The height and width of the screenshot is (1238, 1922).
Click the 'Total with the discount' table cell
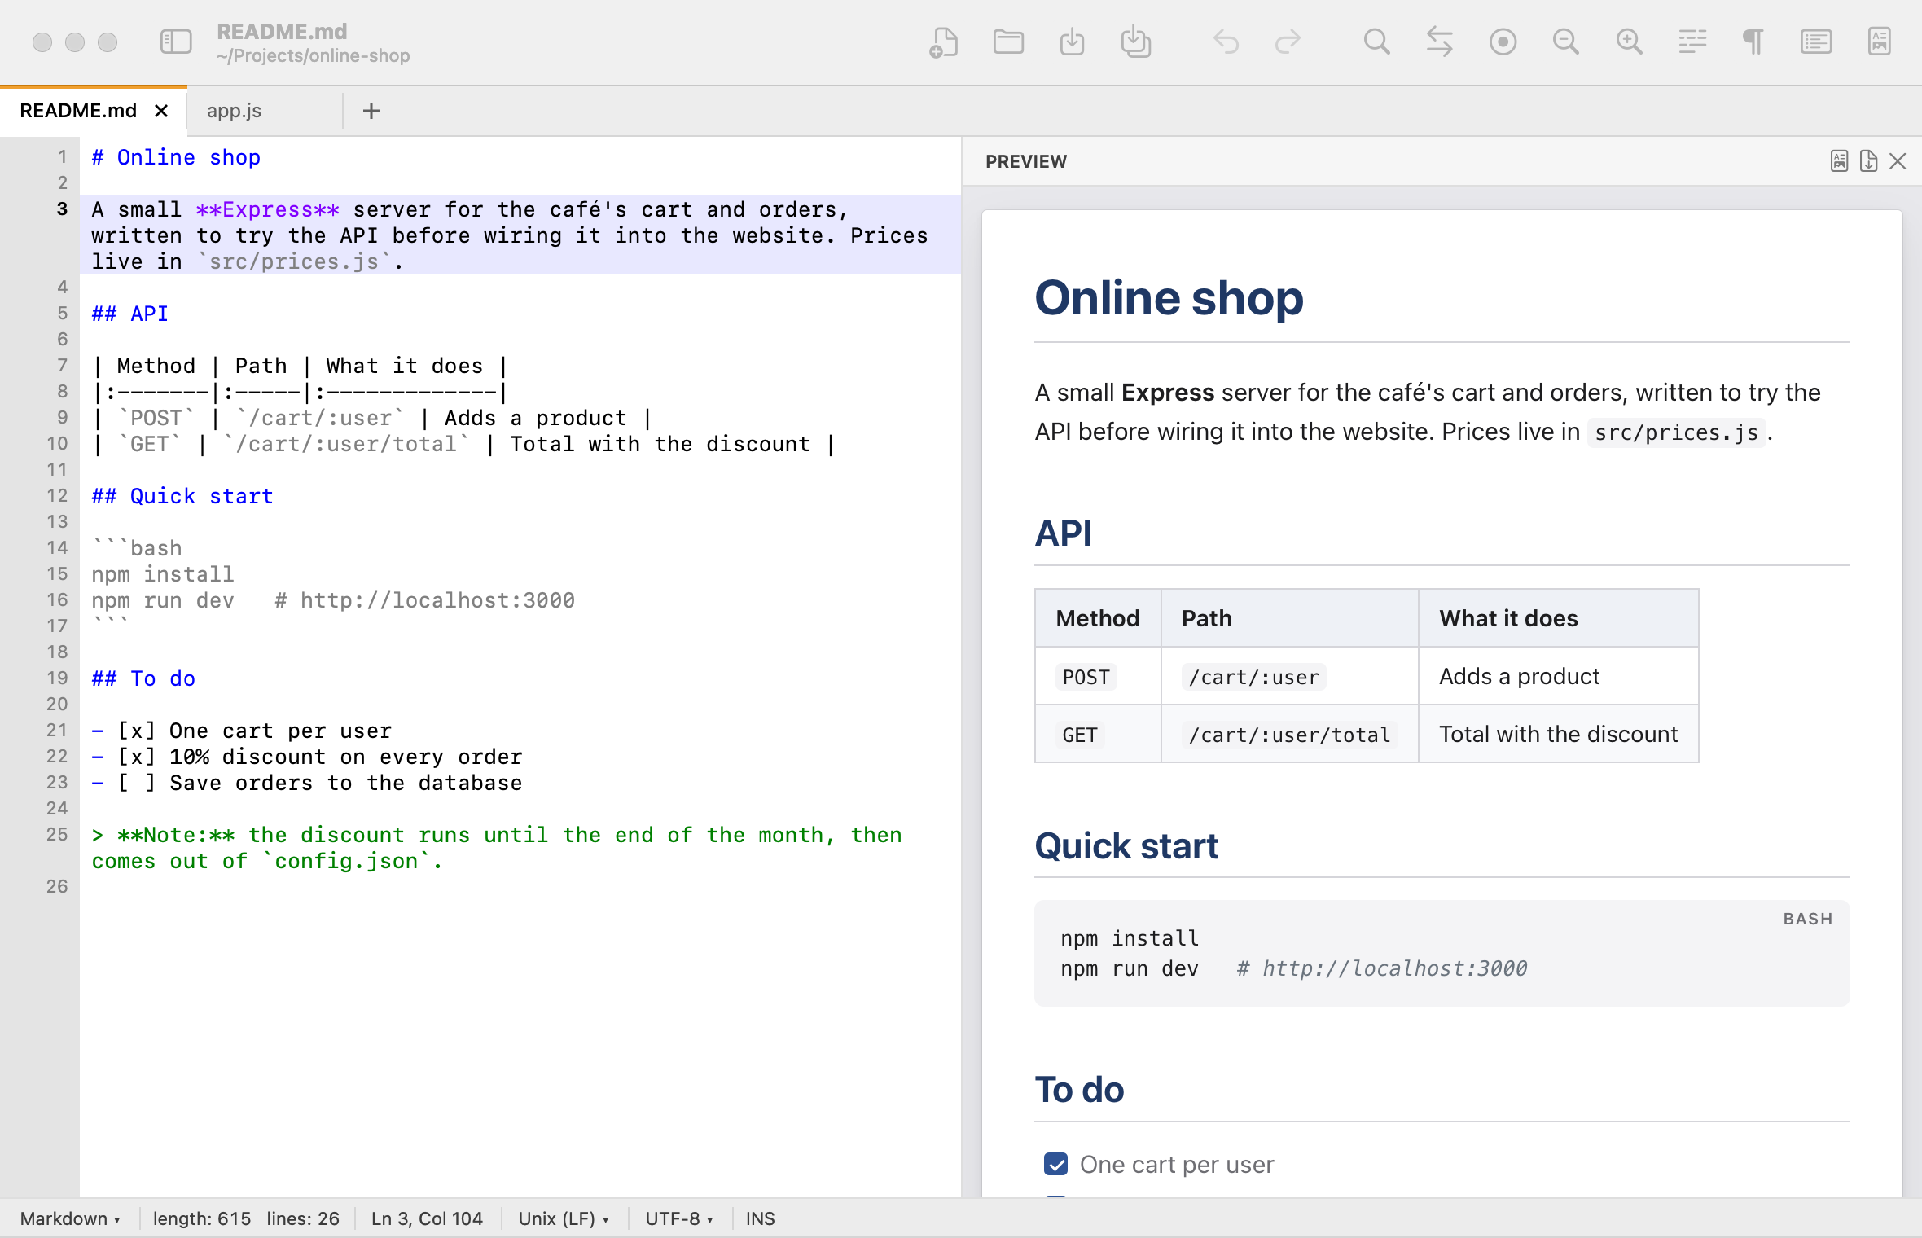(1558, 734)
